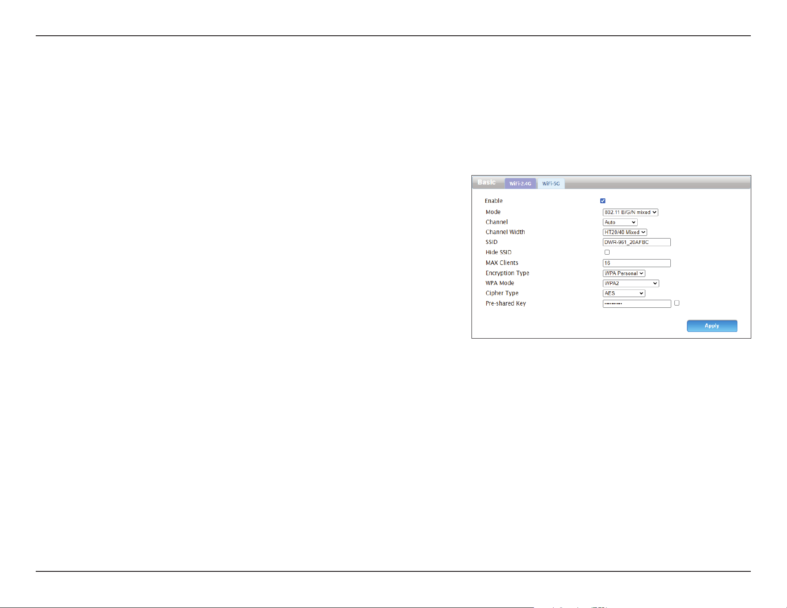The image size is (787, 608).
Task: Open the Mode dropdown
Action: 630,212
